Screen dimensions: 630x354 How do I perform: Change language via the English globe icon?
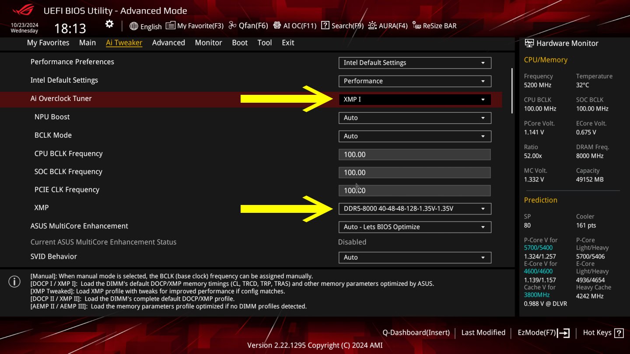click(x=146, y=26)
